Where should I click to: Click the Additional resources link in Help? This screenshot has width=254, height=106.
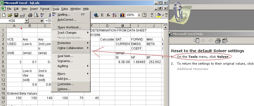pyautogui.click(x=193, y=69)
